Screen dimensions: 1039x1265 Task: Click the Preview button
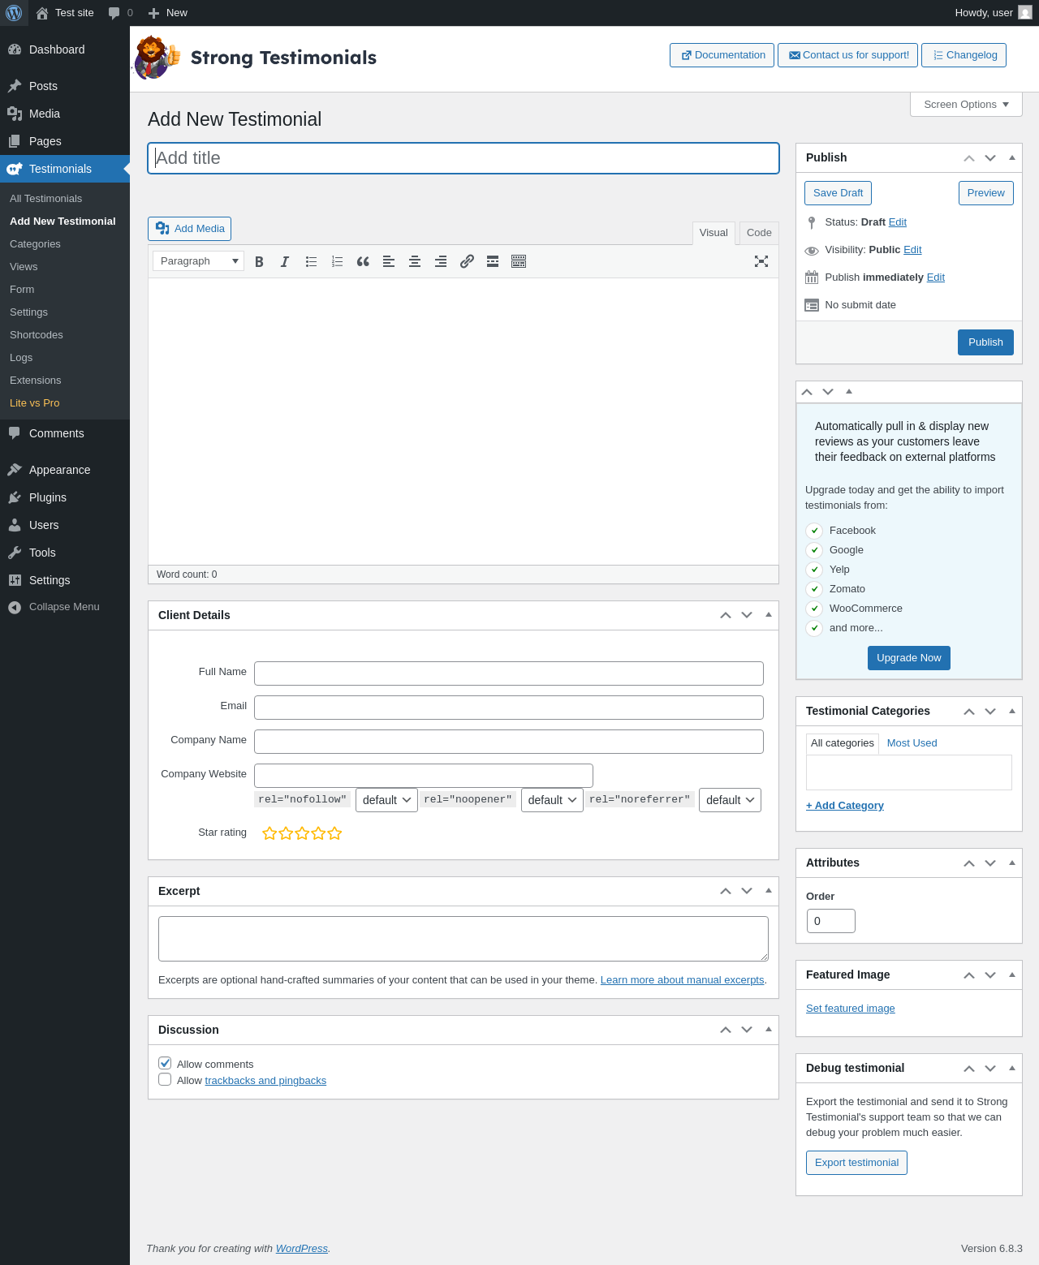(x=985, y=193)
